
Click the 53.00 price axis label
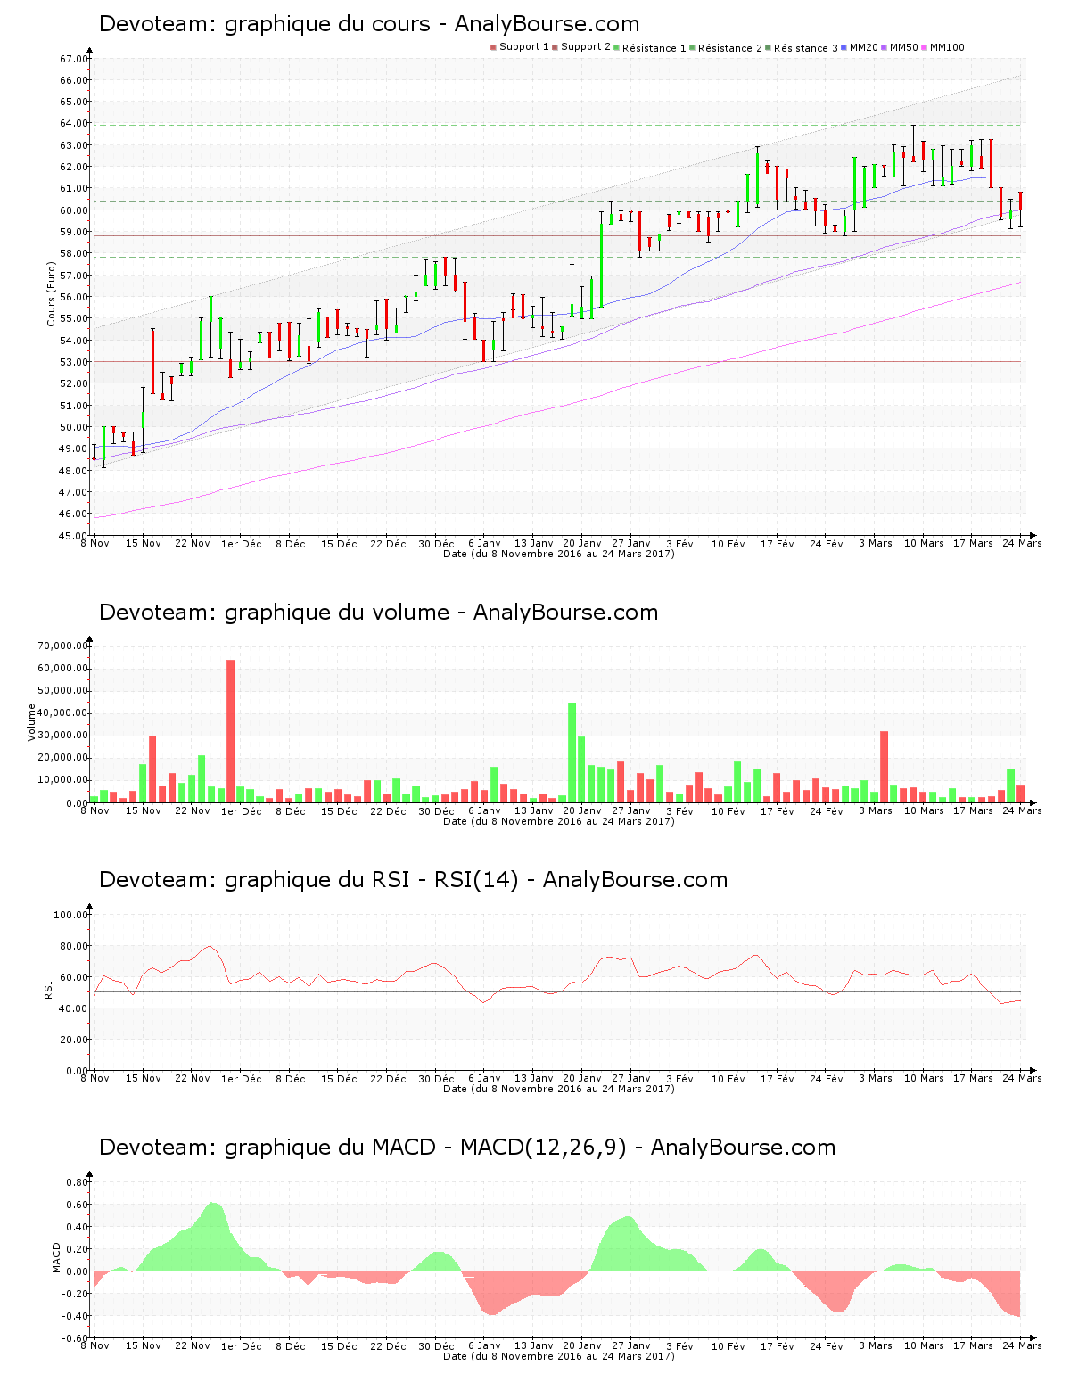[x=74, y=362]
